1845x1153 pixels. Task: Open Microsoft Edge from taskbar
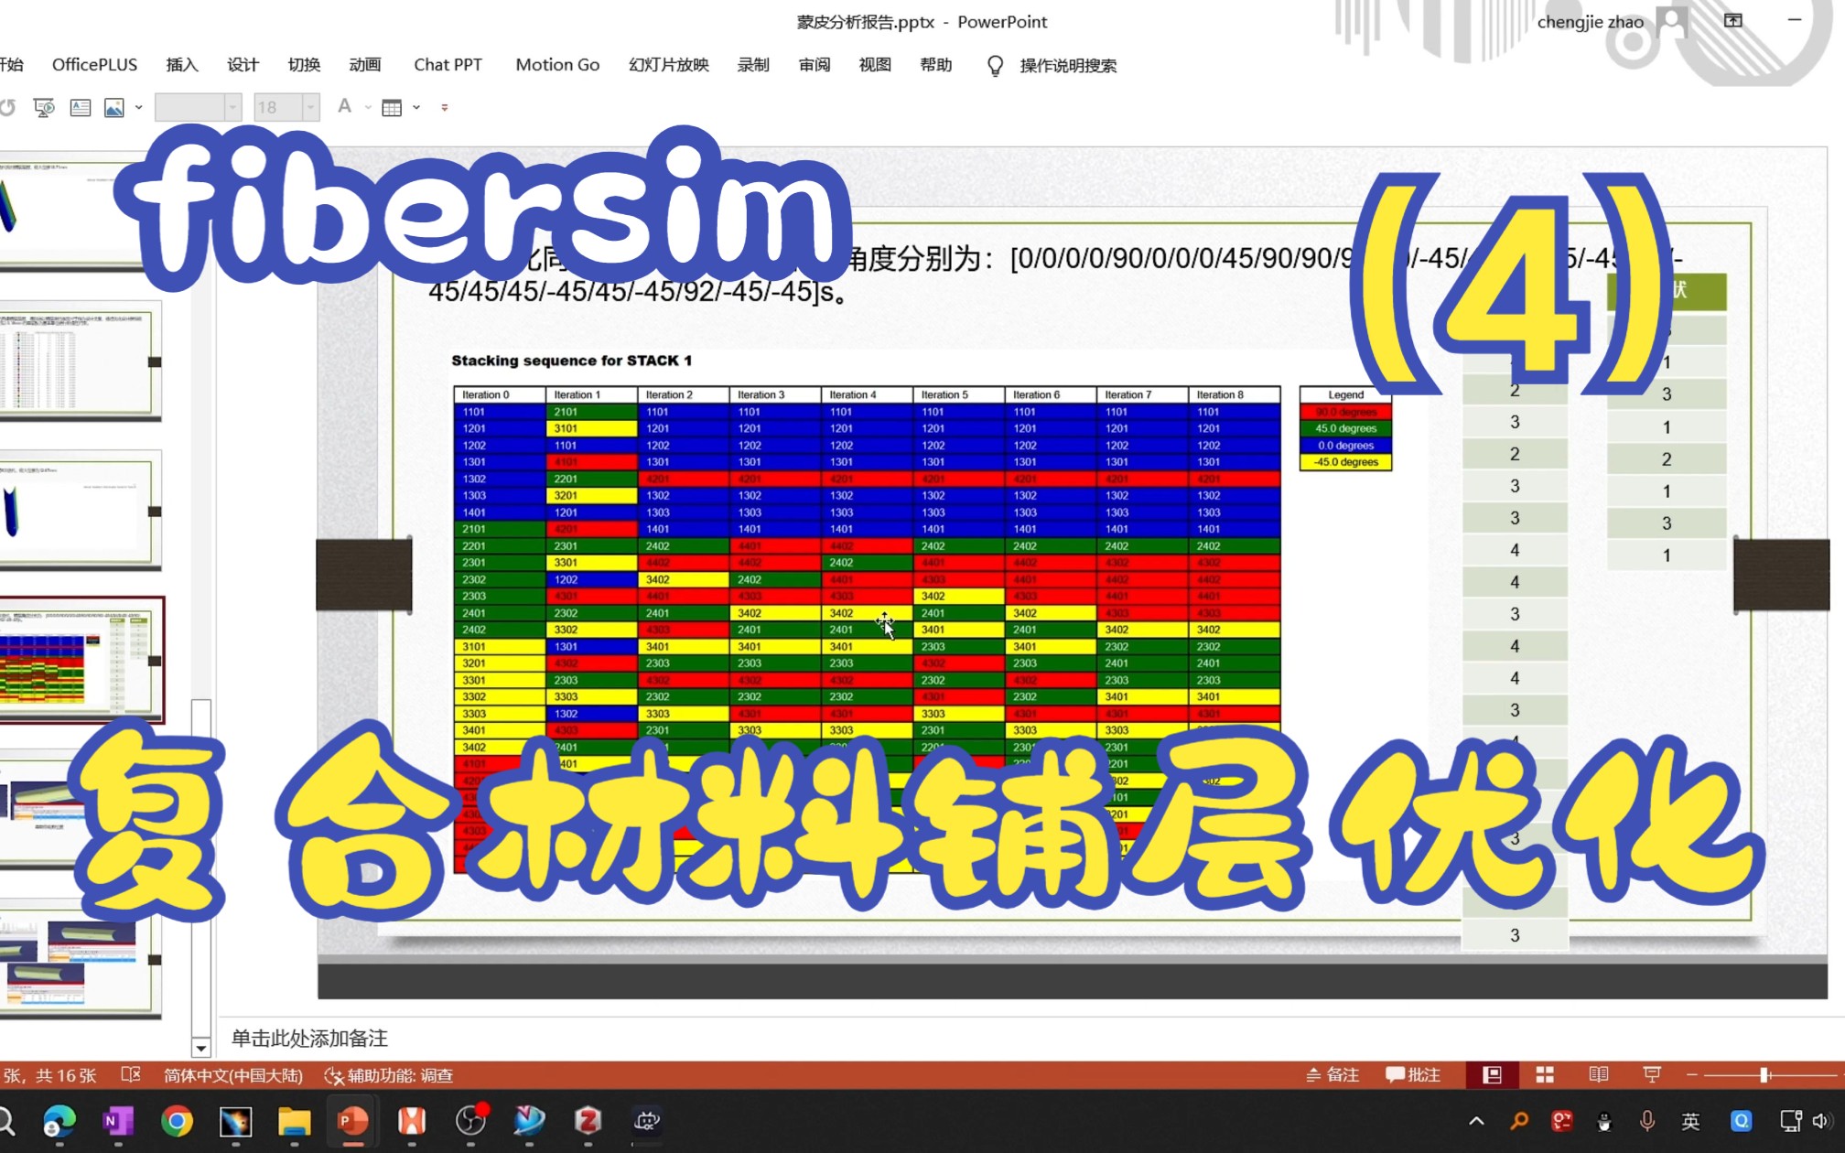59,1121
